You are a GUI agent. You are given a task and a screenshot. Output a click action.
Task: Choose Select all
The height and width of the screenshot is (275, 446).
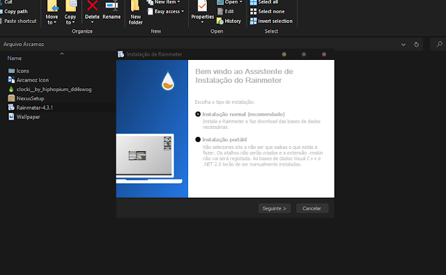pos(264,2)
